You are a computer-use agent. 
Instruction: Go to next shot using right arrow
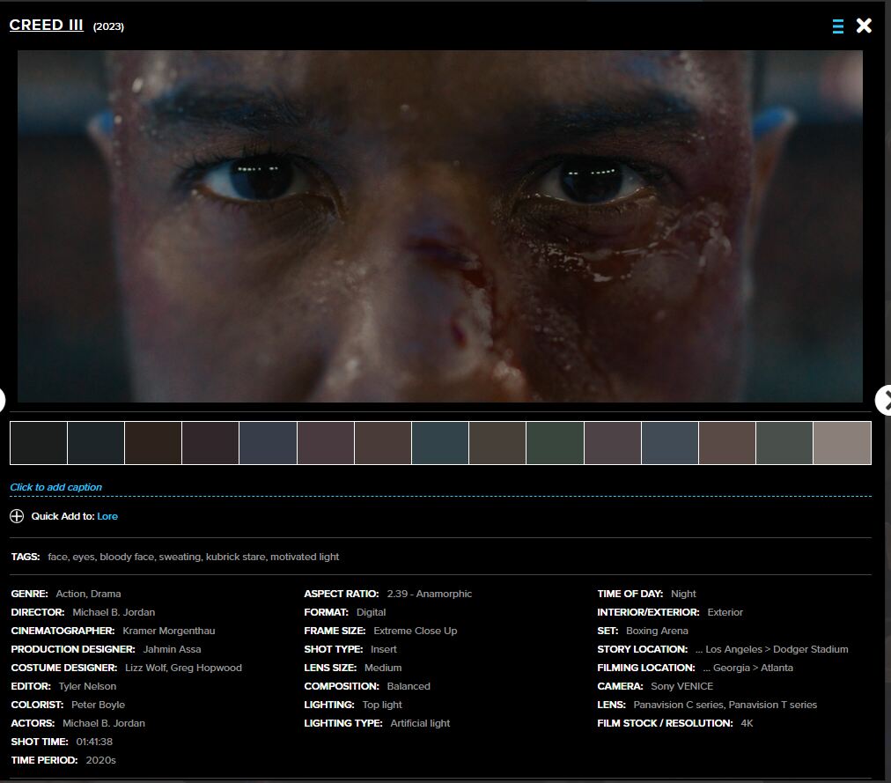(882, 399)
